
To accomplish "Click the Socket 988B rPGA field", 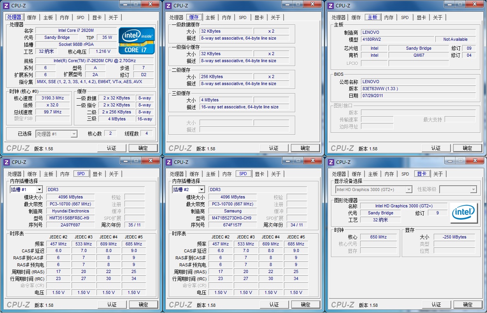I will [76, 44].
